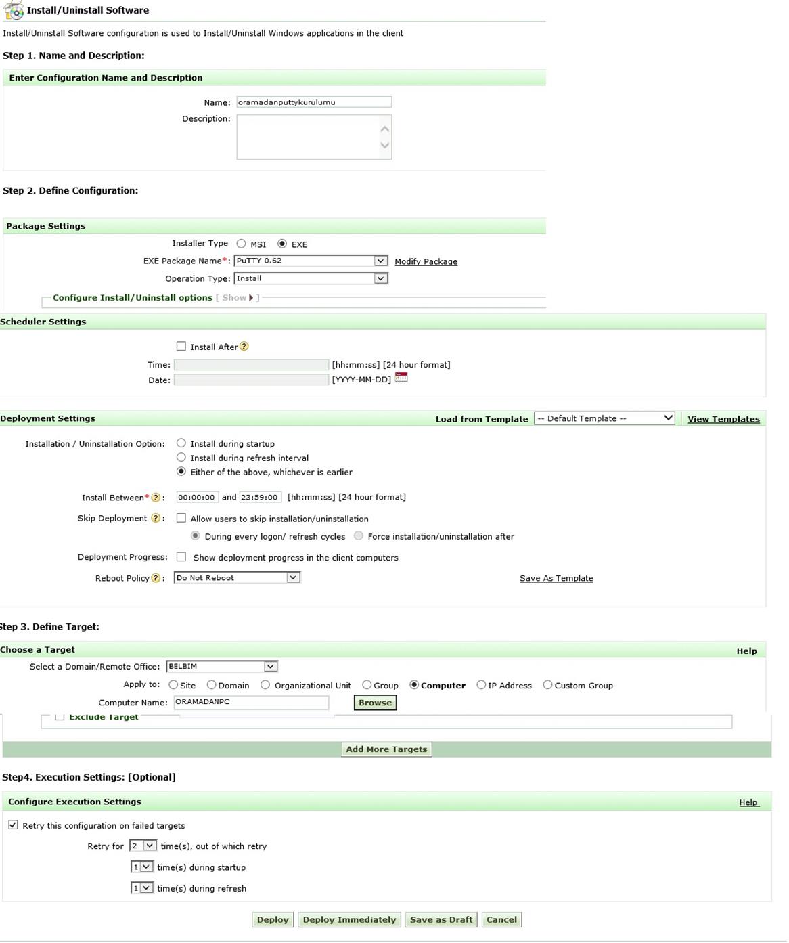
Task: Click the scheduler Time input field
Action: tap(251, 364)
